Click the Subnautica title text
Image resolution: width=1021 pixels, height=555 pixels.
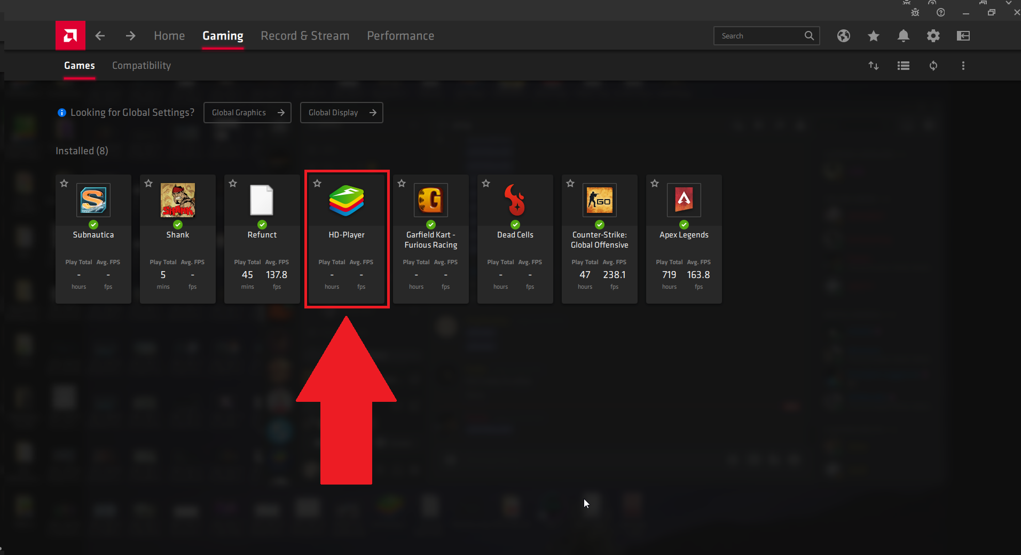click(x=93, y=235)
